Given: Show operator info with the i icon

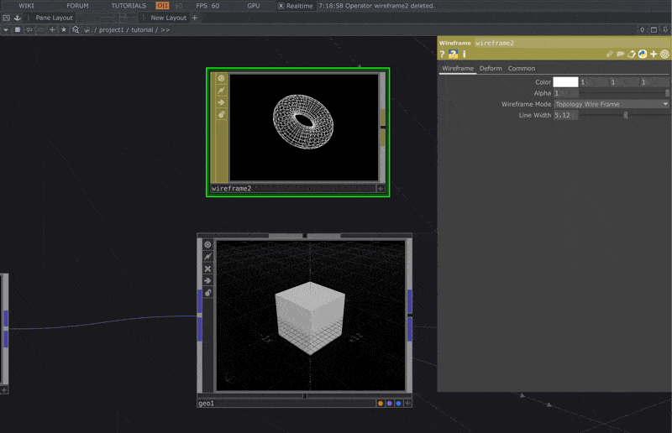Looking at the screenshot, I should (465, 54).
